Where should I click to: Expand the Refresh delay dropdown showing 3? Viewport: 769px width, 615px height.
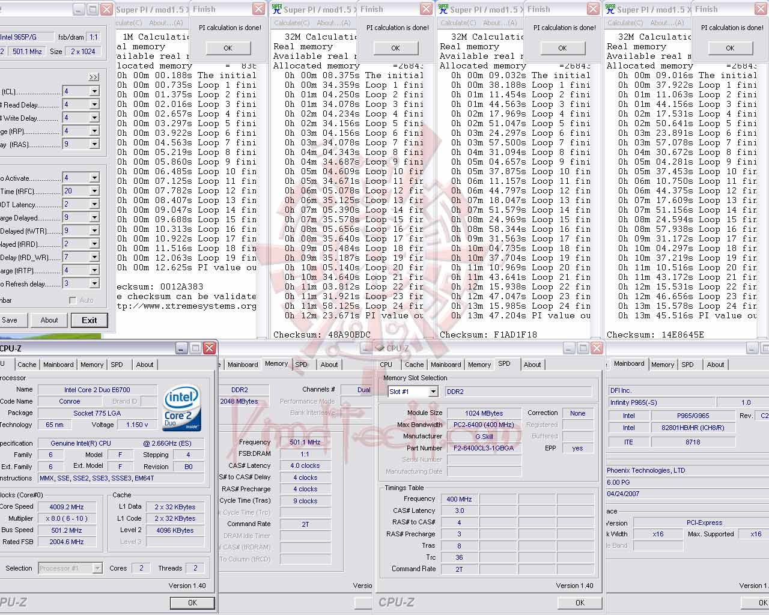tap(94, 283)
